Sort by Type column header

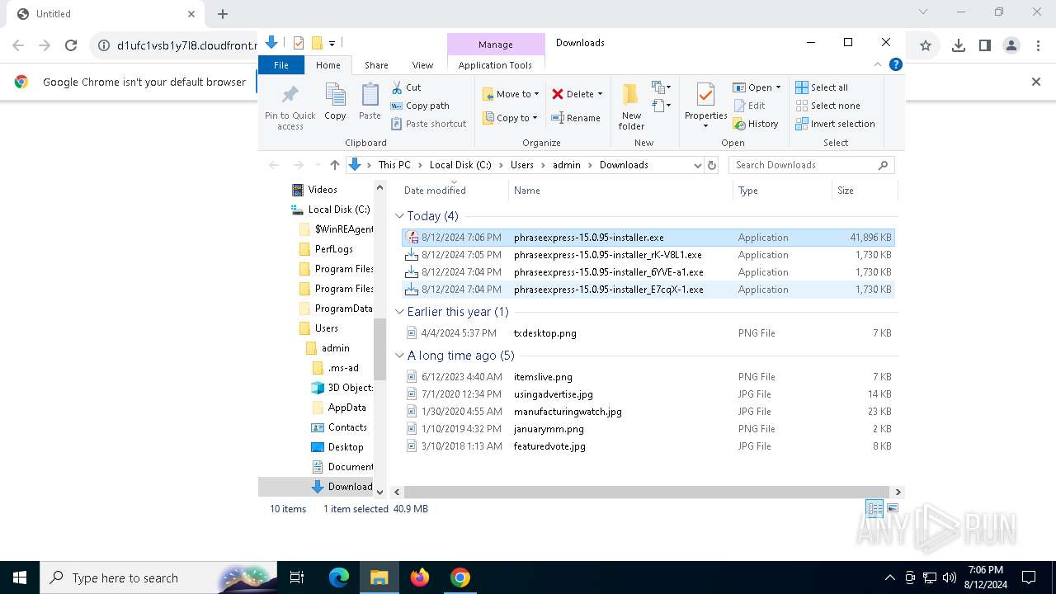[x=782, y=191]
